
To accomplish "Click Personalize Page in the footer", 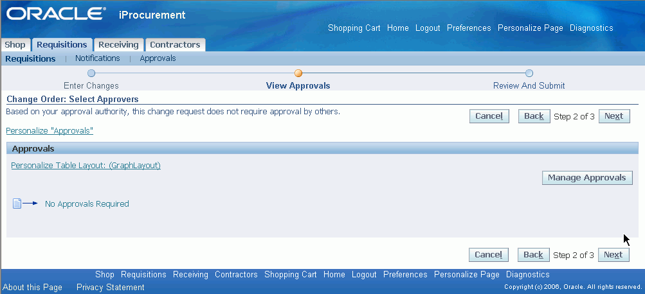I will [467, 274].
